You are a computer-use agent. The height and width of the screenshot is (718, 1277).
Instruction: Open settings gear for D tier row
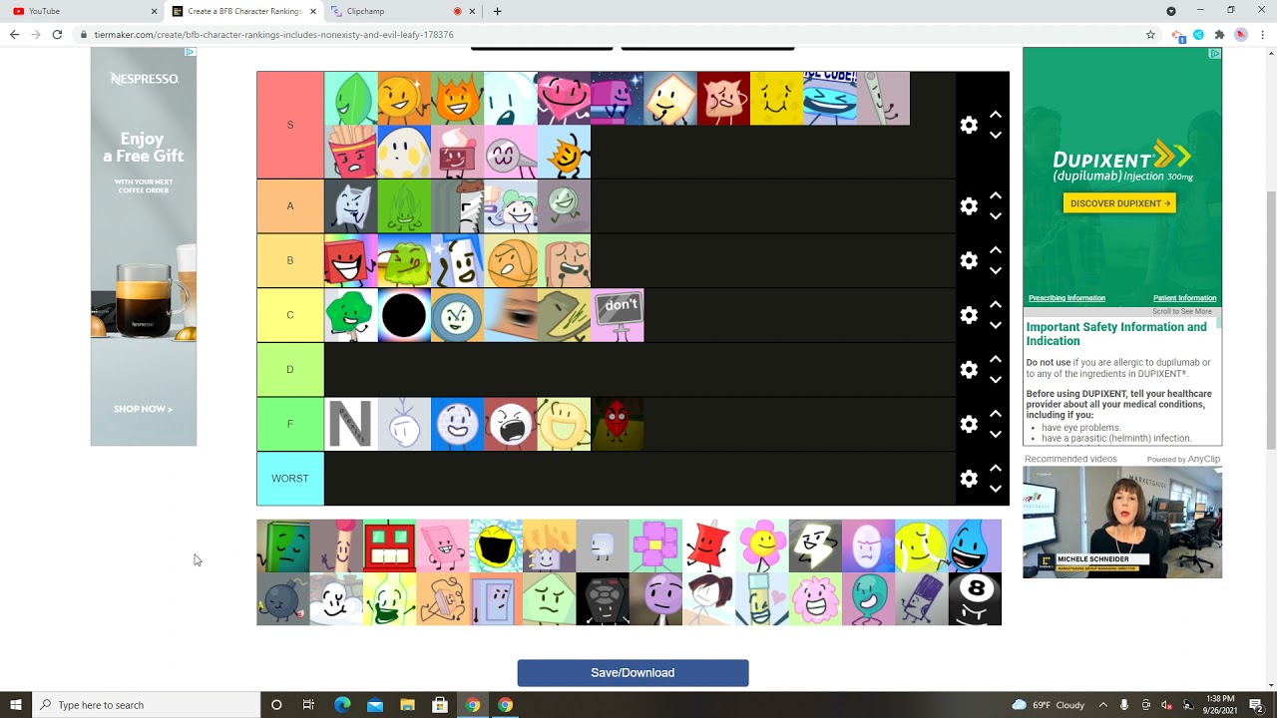[x=969, y=369]
